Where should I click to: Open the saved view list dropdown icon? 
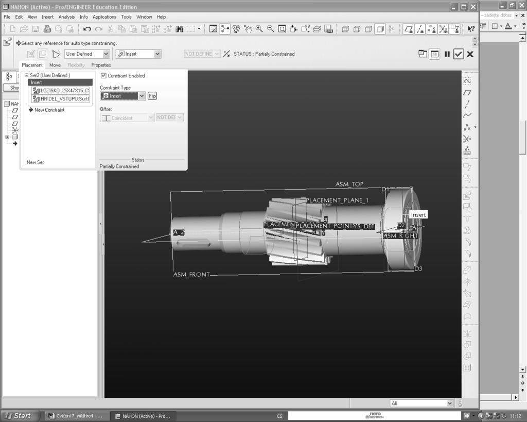click(305, 29)
